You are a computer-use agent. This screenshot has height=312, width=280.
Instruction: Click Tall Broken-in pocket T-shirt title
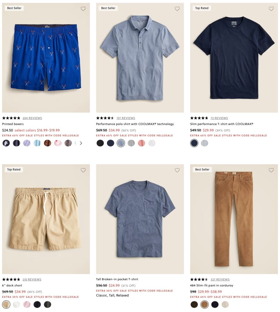[x=117, y=279]
